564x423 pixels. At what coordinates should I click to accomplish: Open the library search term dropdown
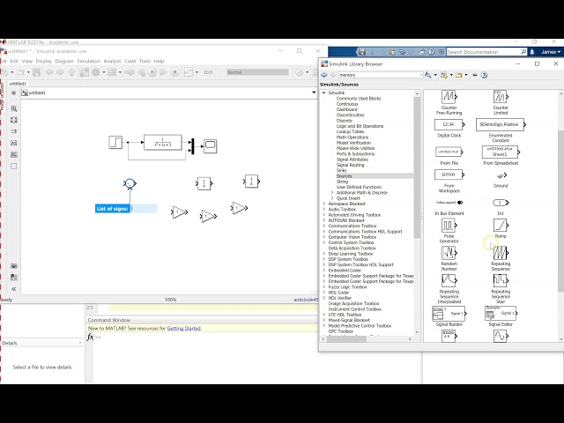pyautogui.click(x=421, y=75)
